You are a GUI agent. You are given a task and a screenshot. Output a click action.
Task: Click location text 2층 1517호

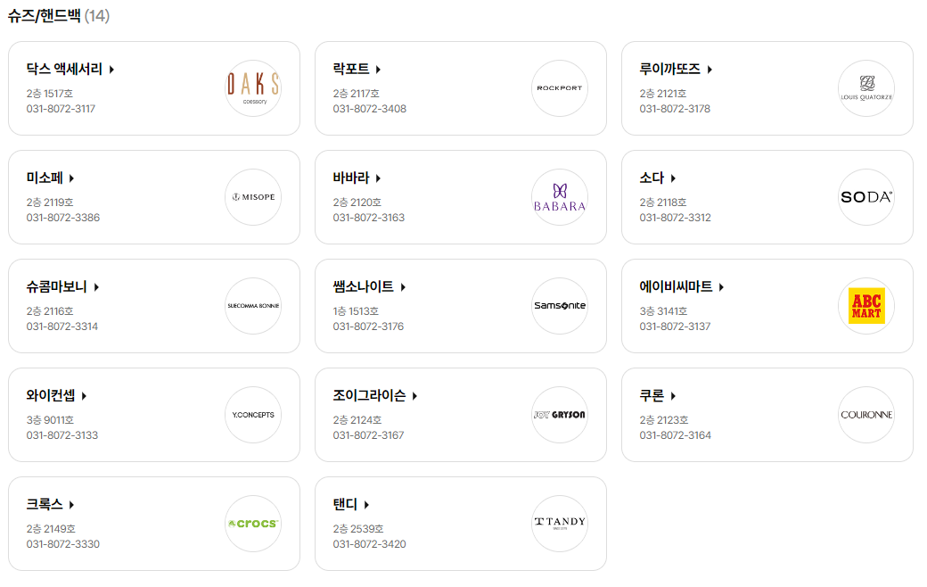tap(50, 94)
